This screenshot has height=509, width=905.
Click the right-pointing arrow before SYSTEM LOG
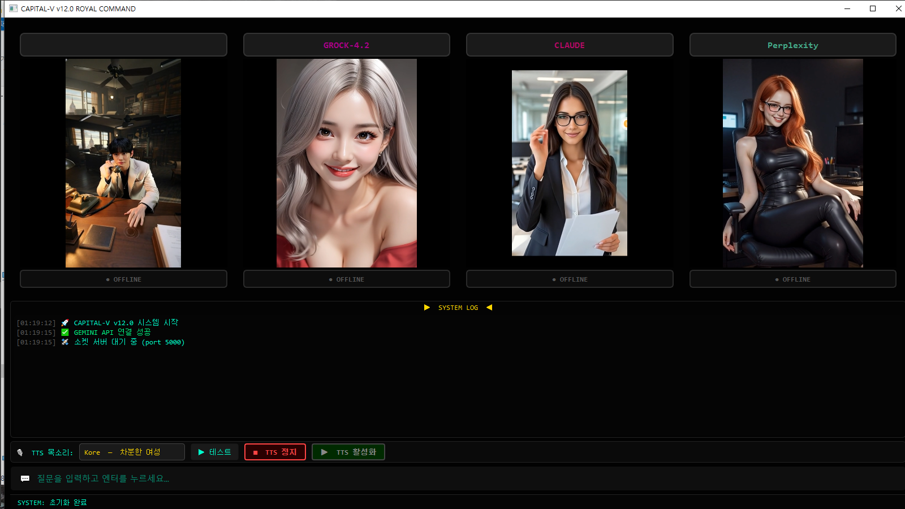point(427,308)
